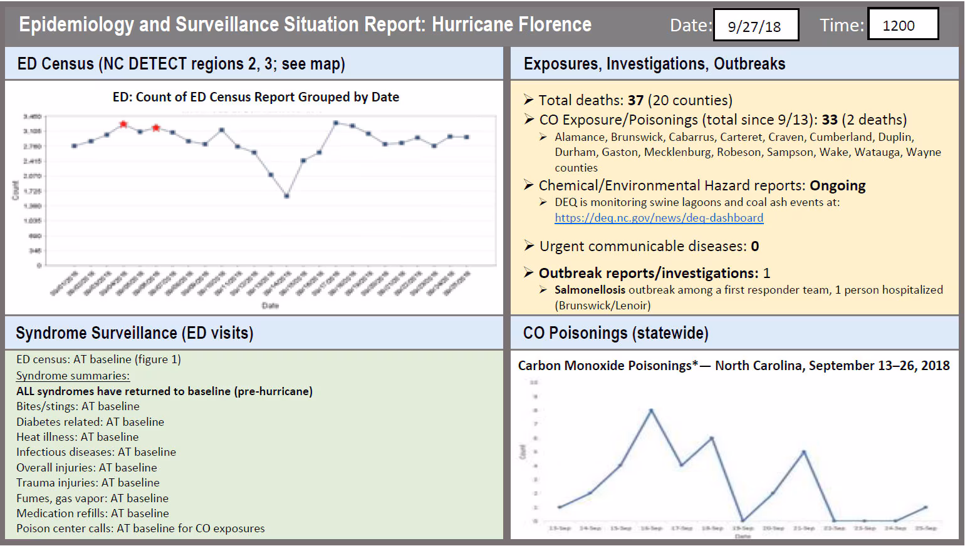Click the Syndrome summaries underlined heading
965x546 pixels.
[x=72, y=375]
